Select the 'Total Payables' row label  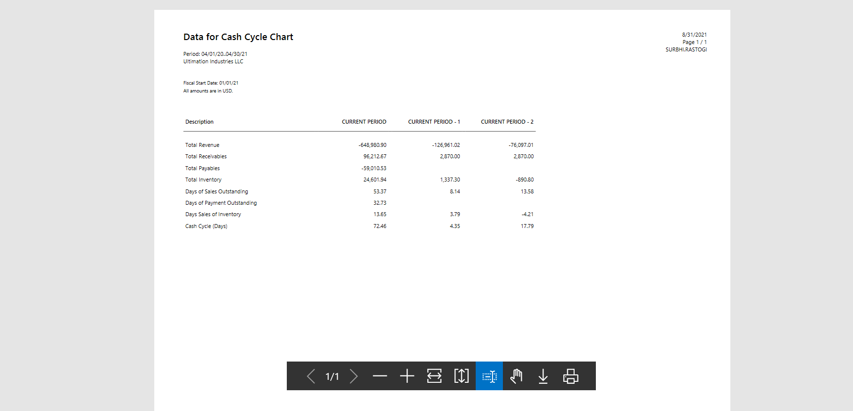[202, 168]
